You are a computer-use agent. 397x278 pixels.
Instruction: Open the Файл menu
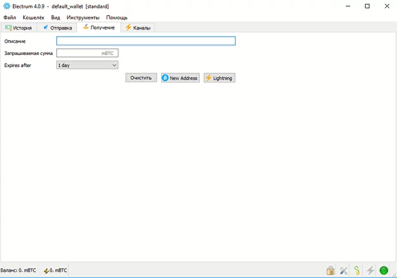[x=10, y=17]
